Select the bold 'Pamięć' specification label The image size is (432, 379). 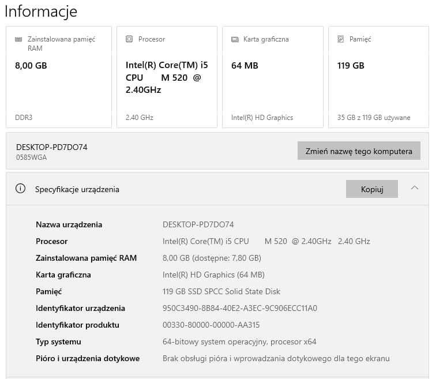tap(49, 292)
